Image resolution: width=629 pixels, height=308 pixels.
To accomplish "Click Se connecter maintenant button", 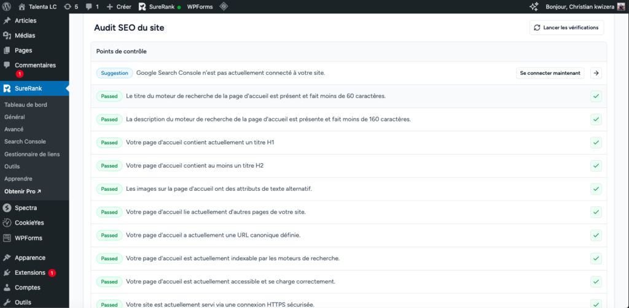I will (x=550, y=73).
